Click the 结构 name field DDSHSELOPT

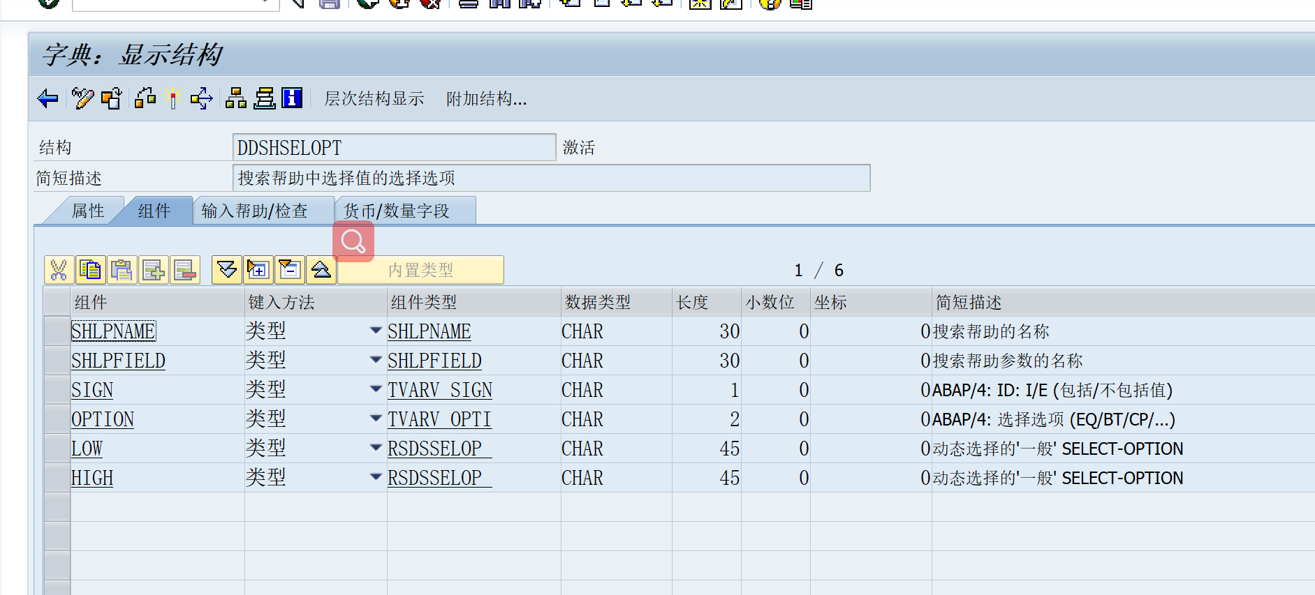394,147
